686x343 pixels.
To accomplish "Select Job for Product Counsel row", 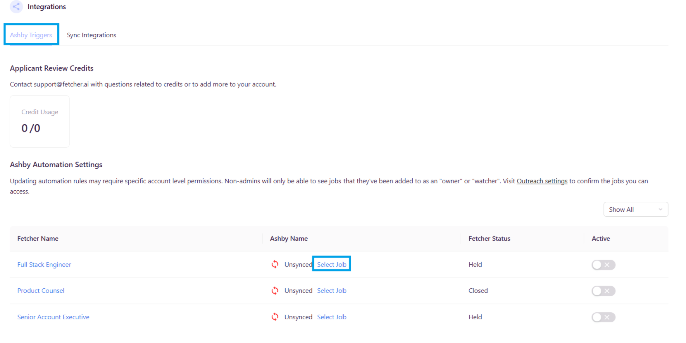I will pos(331,291).
